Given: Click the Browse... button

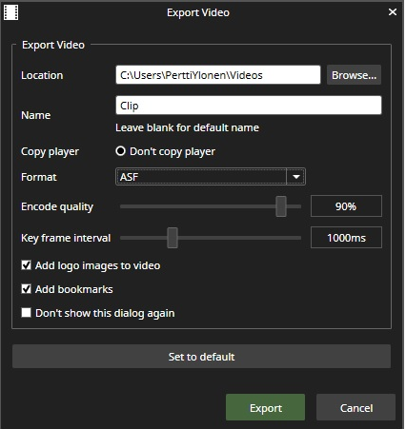Looking at the screenshot, I should pyautogui.click(x=354, y=75).
